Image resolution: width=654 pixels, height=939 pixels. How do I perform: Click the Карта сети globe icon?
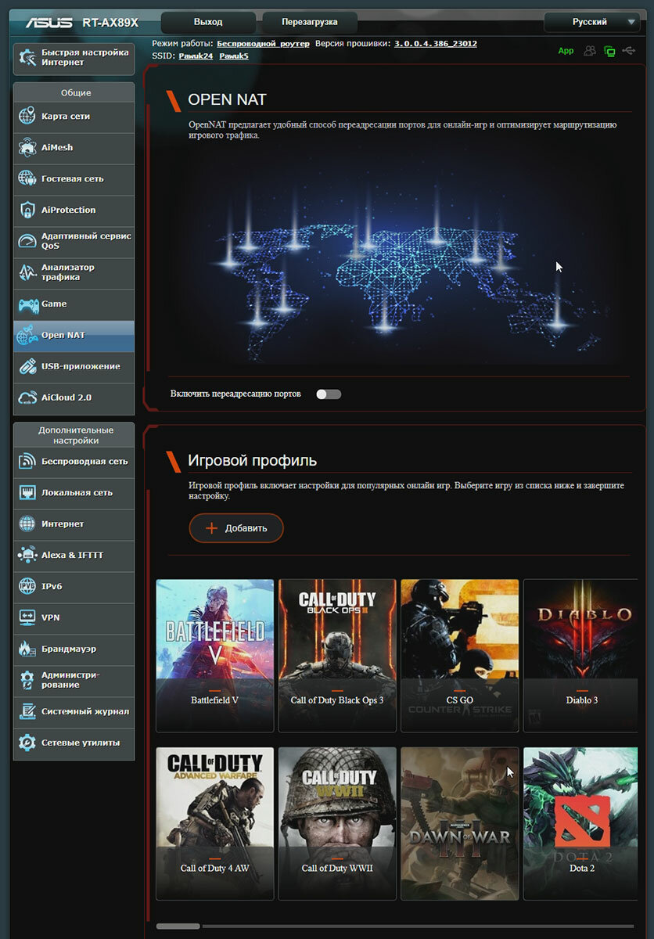tap(27, 117)
